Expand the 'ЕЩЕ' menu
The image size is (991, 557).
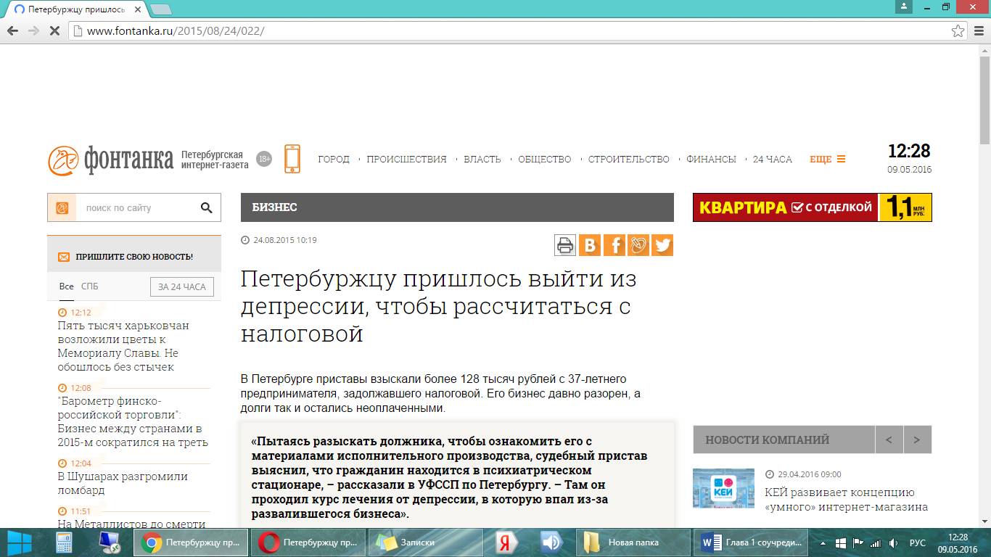coord(827,160)
